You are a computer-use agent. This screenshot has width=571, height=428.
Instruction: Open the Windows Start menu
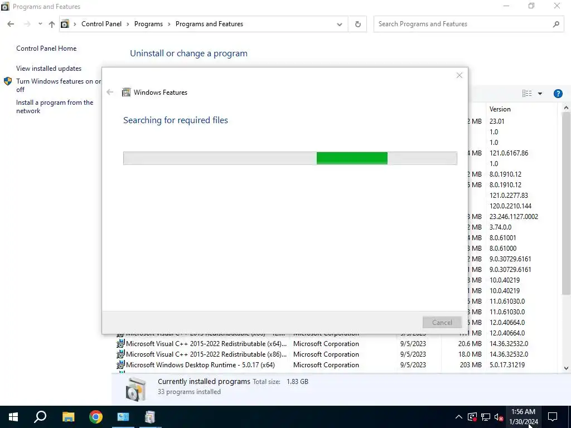(x=13, y=417)
